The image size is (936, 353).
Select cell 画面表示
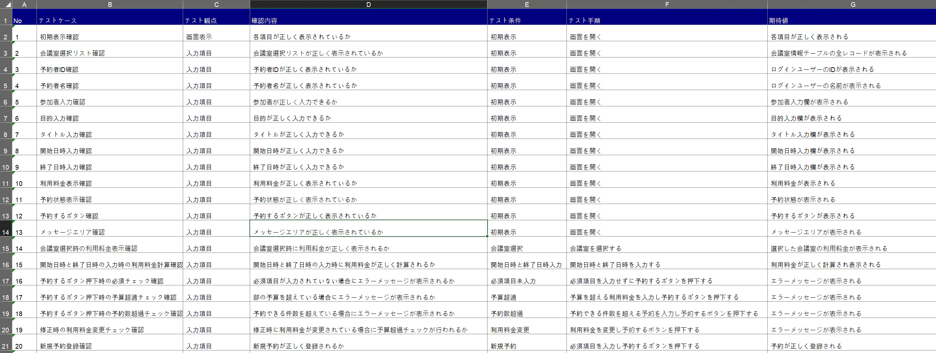point(216,33)
